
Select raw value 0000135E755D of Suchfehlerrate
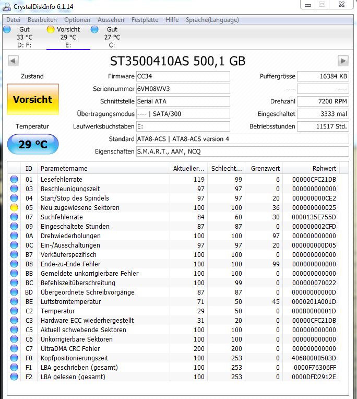coord(314,217)
